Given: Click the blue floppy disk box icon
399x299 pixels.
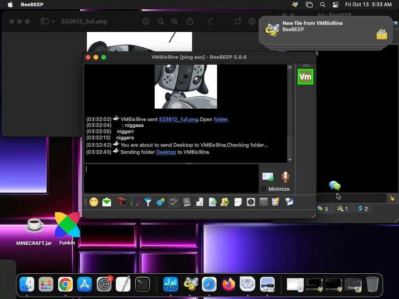Looking at the screenshot, I should (289, 202).
